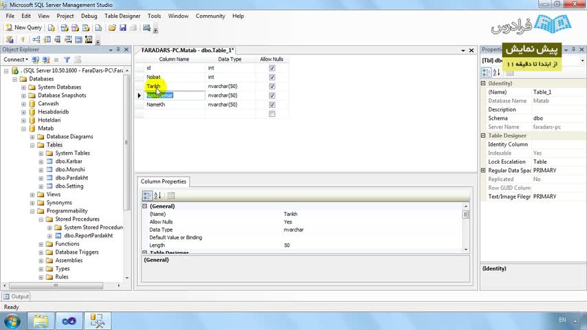Sort Column Properties alphabetically
The image size is (587, 330).
pos(157,195)
